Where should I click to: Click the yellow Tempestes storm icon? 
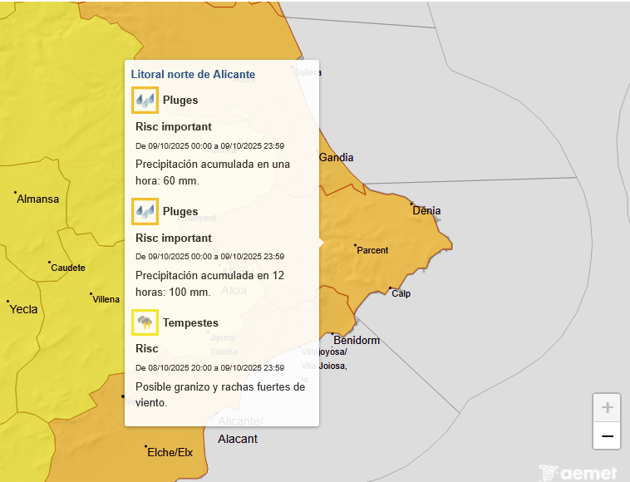pos(145,322)
